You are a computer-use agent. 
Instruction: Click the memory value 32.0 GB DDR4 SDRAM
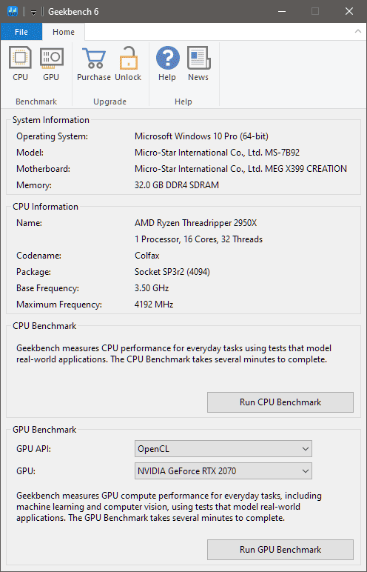(177, 185)
